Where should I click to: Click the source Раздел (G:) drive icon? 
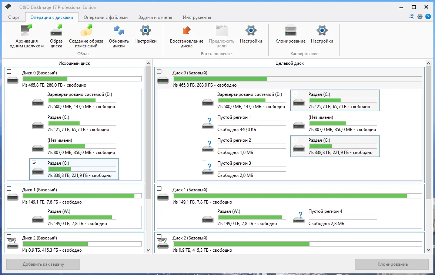pos(38,171)
